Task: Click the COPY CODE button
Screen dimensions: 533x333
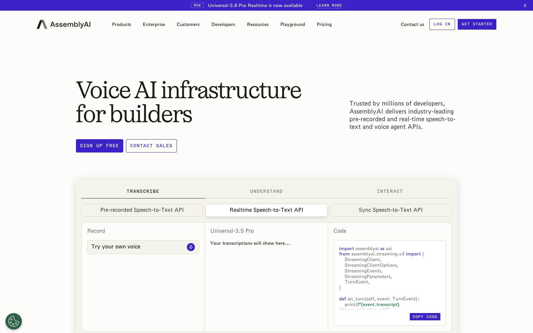Action: (x=425, y=317)
